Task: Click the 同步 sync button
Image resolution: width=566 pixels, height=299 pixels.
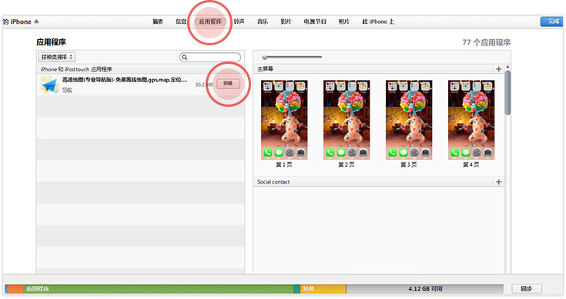Action: click(x=526, y=288)
